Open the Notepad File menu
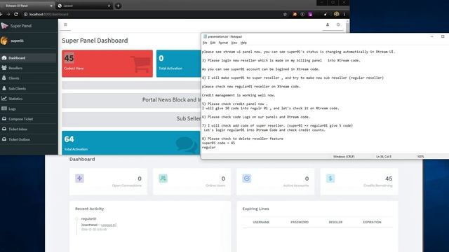This screenshot has height=252, width=449. click(x=205, y=43)
